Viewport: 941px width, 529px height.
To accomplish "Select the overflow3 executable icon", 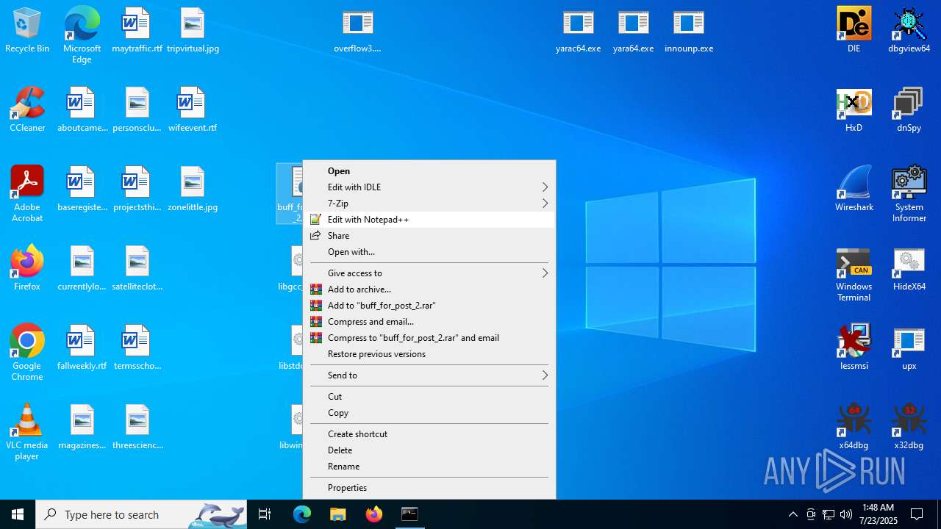I will click(x=357, y=31).
